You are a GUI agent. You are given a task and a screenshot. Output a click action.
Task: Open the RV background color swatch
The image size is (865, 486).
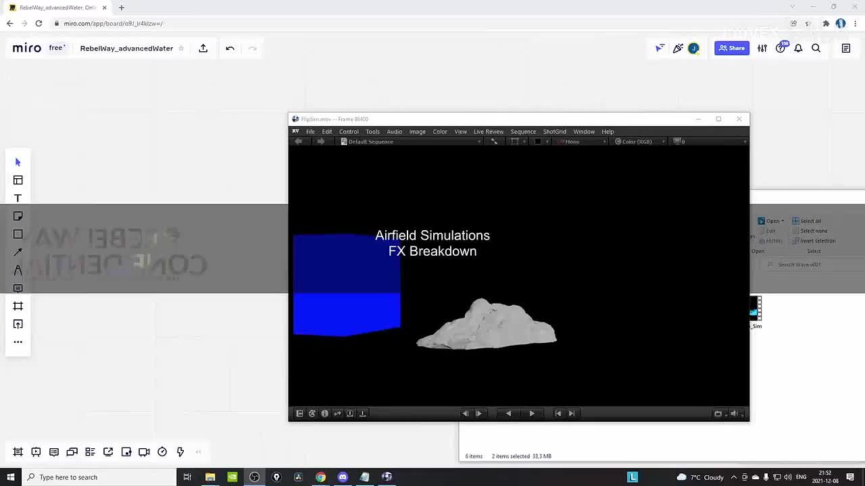click(538, 142)
